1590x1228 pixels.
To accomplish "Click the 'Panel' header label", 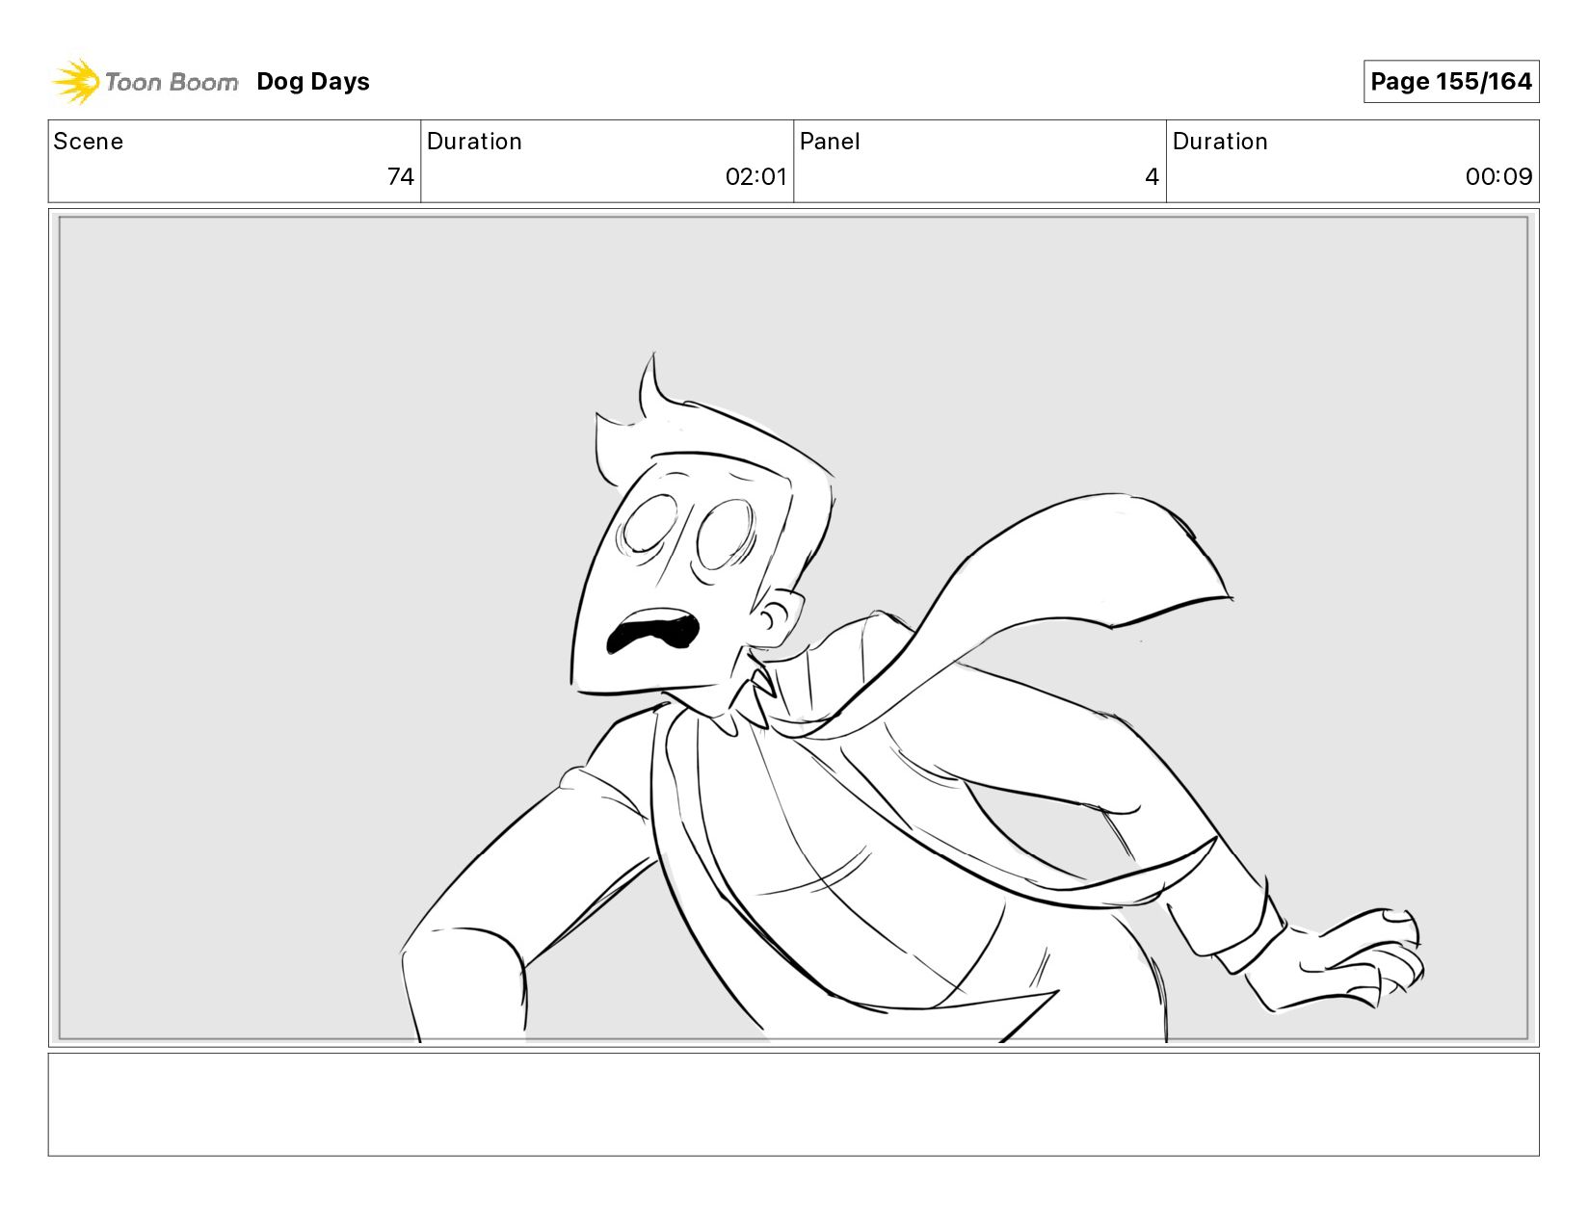I will coord(830,142).
